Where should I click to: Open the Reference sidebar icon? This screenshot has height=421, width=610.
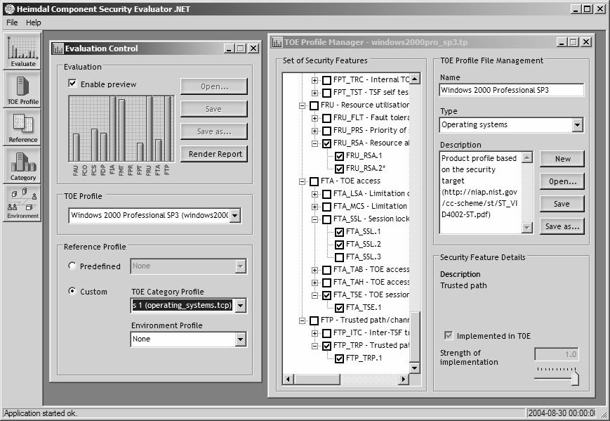(x=22, y=127)
